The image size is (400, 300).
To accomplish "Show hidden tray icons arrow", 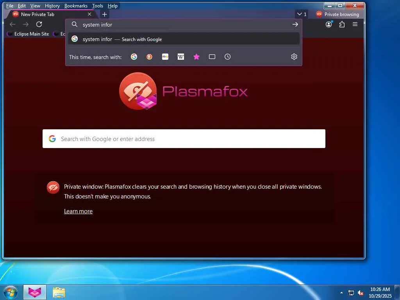I will pos(341,293).
